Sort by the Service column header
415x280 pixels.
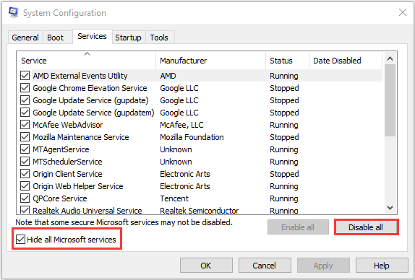click(87, 61)
